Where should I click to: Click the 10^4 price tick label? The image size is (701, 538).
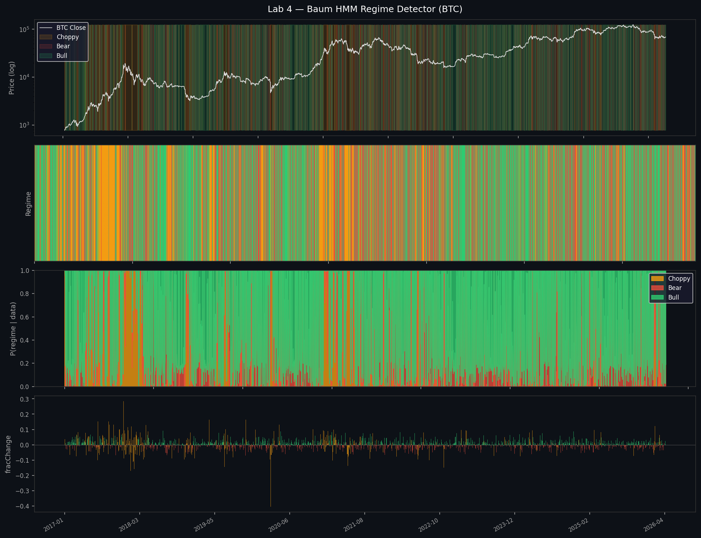coord(24,77)
